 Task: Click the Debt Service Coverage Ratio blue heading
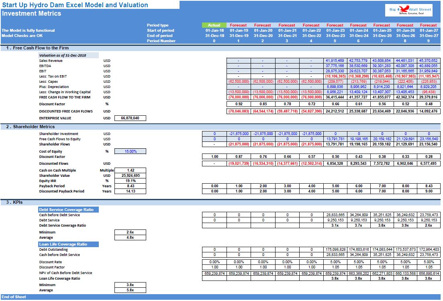coord(68,210)
